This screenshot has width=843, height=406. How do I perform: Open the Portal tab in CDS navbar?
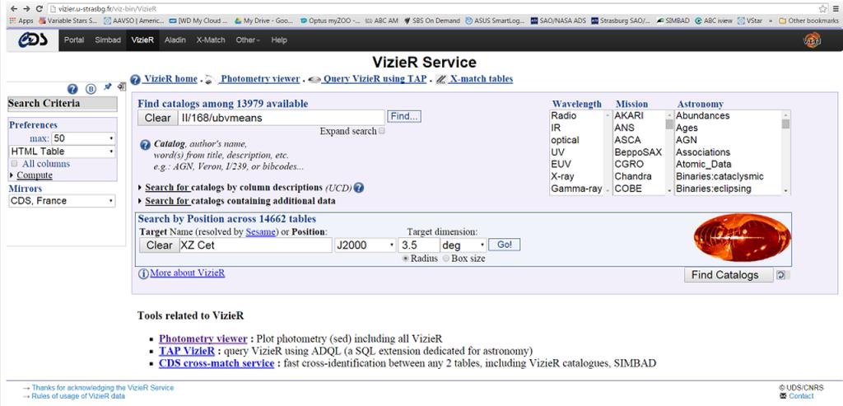74,40
